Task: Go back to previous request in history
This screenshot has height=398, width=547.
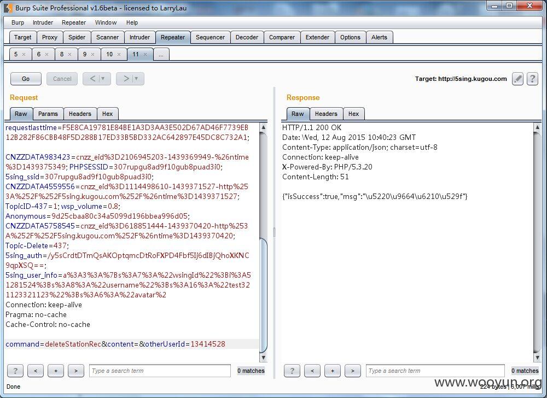Action: coord(92,79)
